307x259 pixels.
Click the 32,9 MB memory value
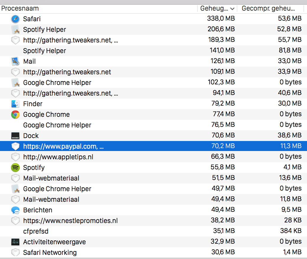click(x=223, y=241)
